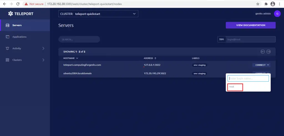Viewport: 284px width, 136px height.
Task: Click the VIEW DOCUMENTATION button
Action: (251, 25)
